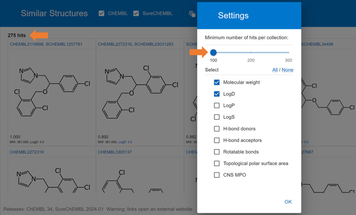Check the H-bond donors option
This screenshot has height=215, width=356.
point(217,129)
